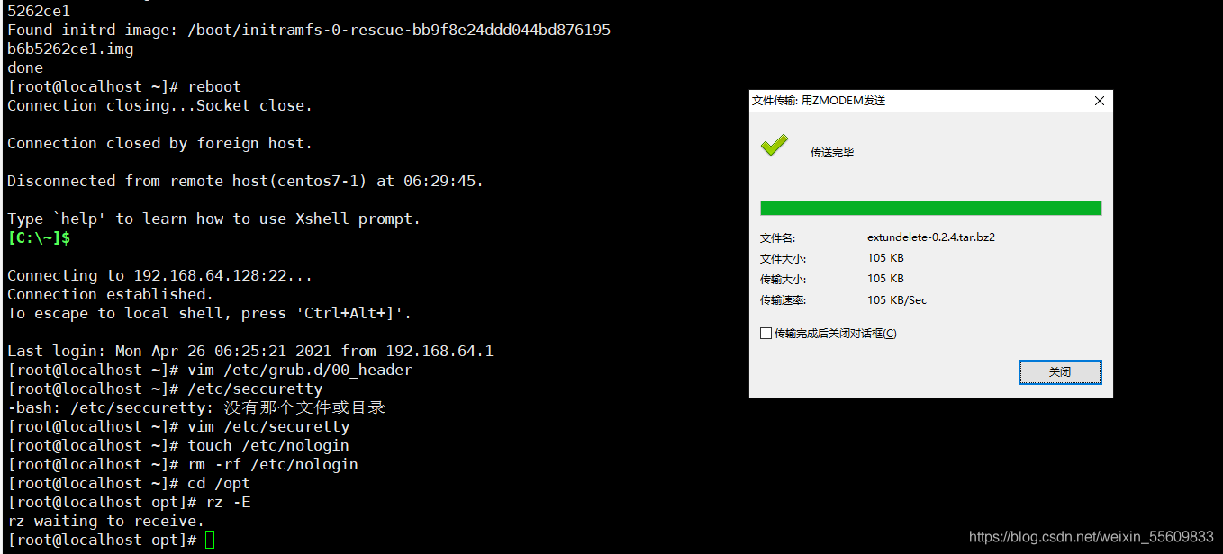Click the 关闭 button in ZMODEM dialog

(x=1060, y=372)
